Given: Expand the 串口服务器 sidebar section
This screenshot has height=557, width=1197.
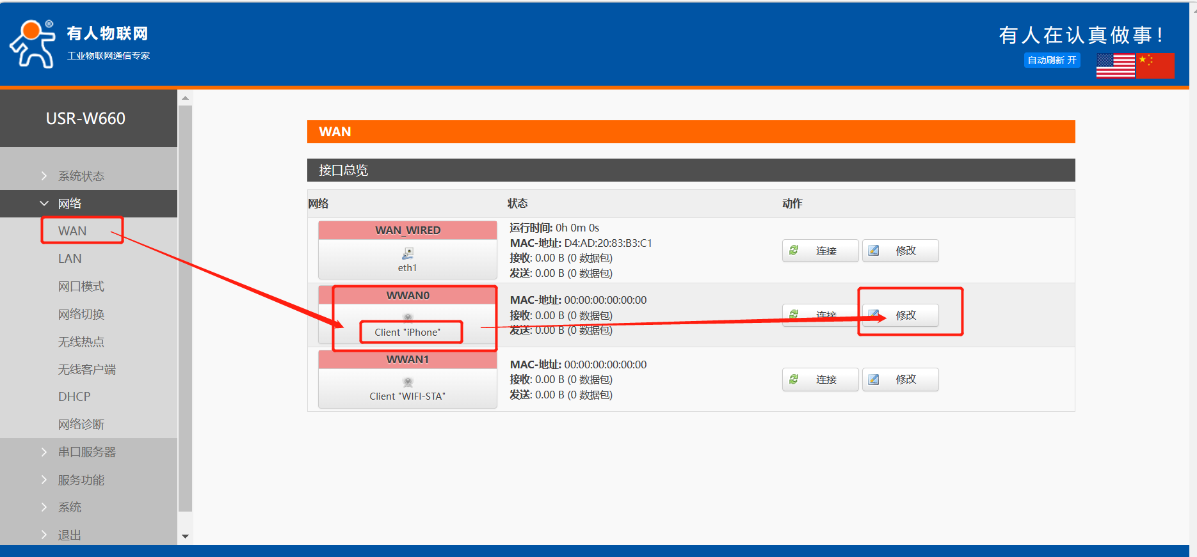Looking at the screenshot, I should (86, 452).
